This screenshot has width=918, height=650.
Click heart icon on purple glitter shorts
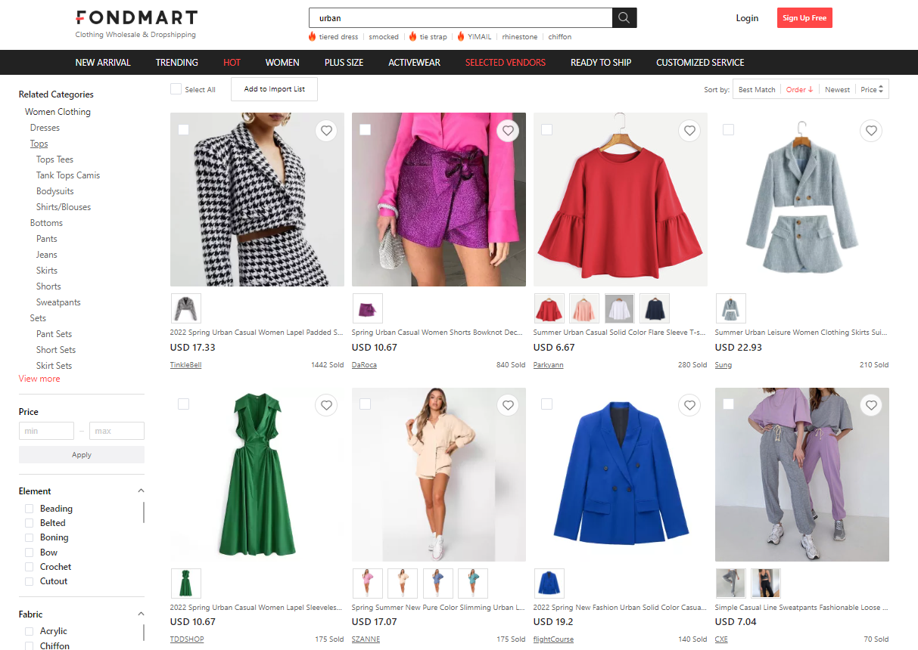click(508, 131)
